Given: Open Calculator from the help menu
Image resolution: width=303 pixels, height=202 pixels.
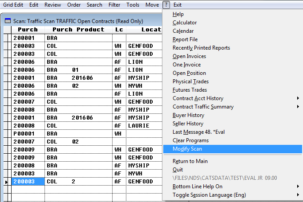Looking at the screenshot, I should click(185, 23).
